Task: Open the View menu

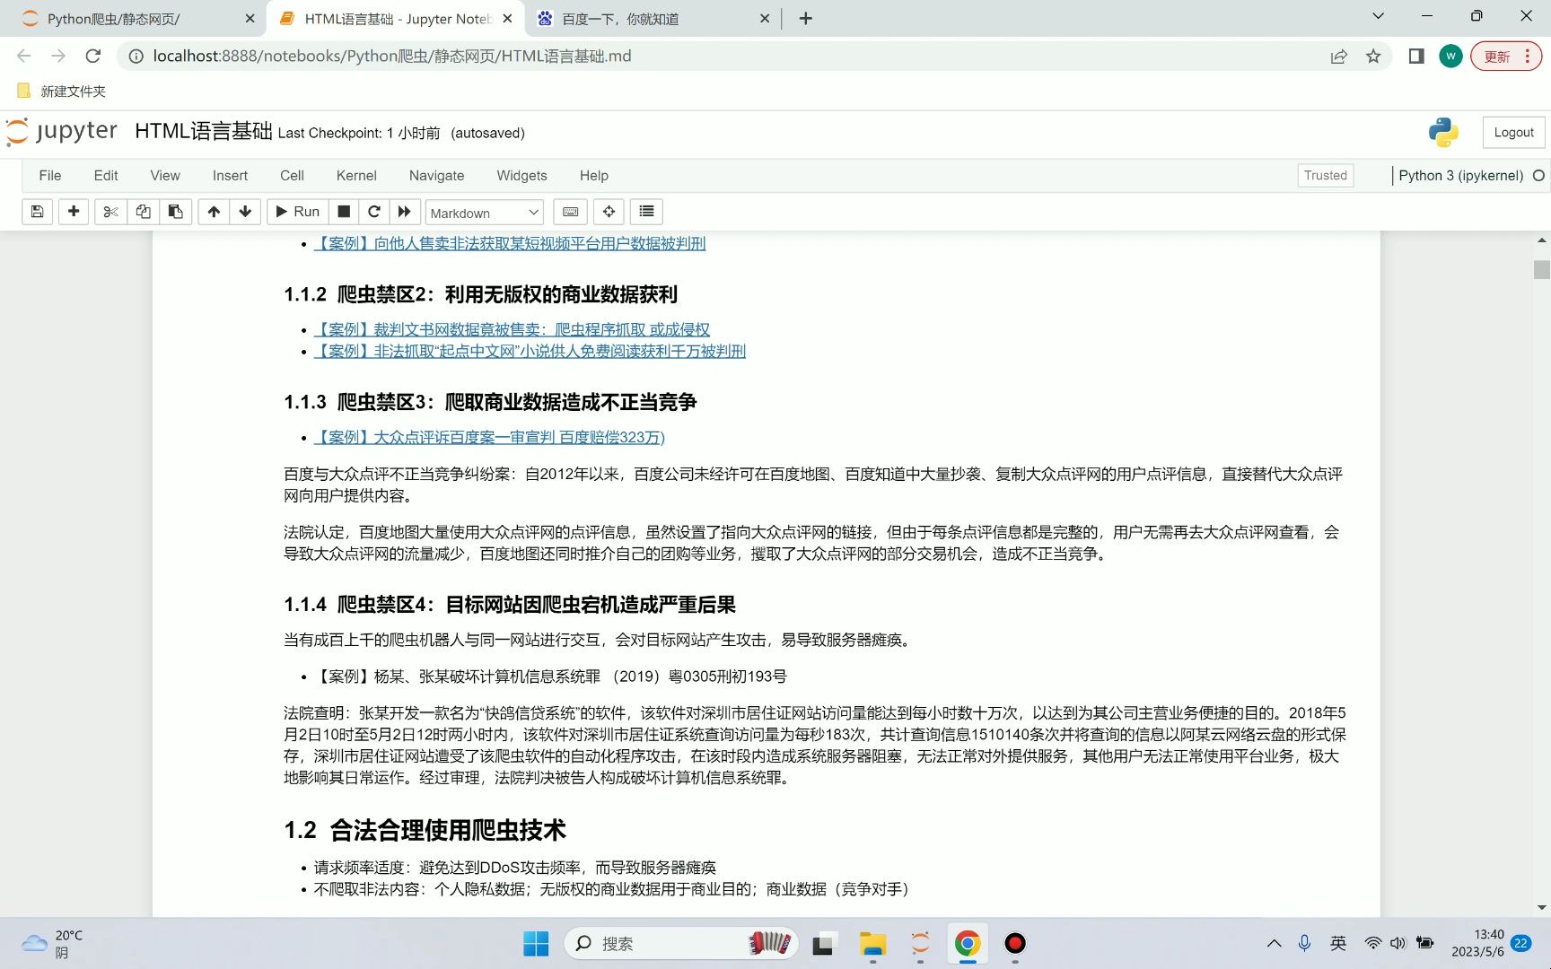Action: point(165,176)
